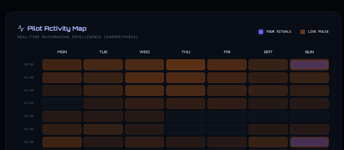Select the Tuesday 01:00 cell
Viewport: 344px width, 150px height.
coord(103,78)
